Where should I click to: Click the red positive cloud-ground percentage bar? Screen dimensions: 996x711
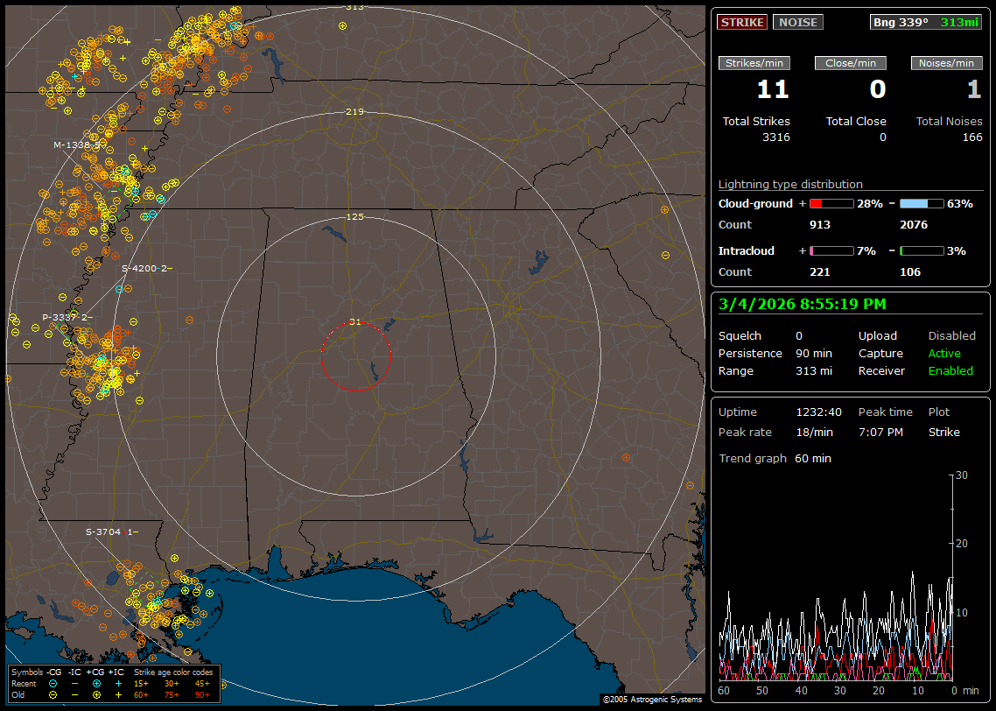coord(831,203)
